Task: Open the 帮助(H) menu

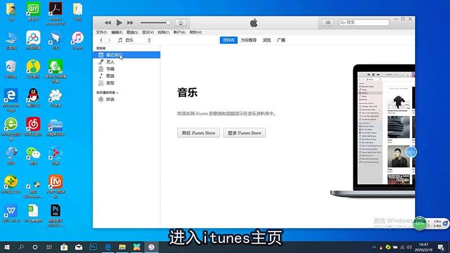Action: [195, 33]
